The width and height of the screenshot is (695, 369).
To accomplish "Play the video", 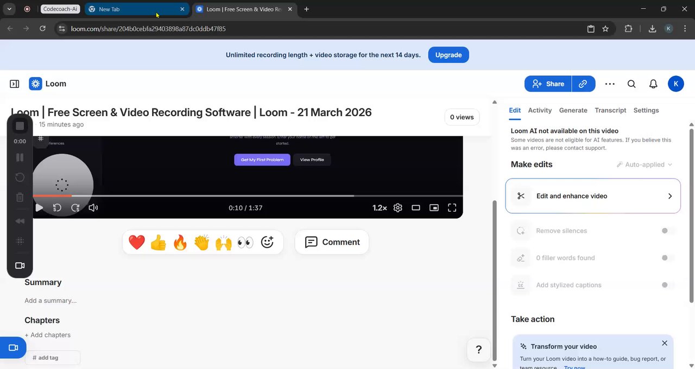I will point(39,207).
